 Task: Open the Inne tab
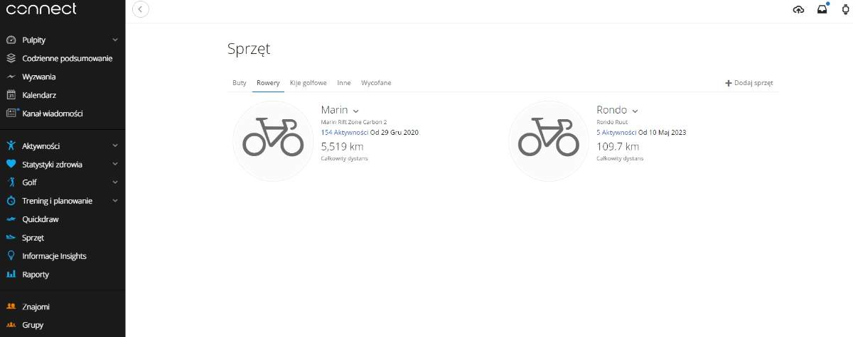344,83
